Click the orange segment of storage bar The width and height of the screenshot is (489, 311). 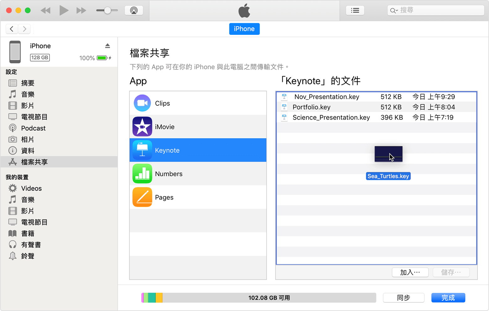(x=159, y=298)
